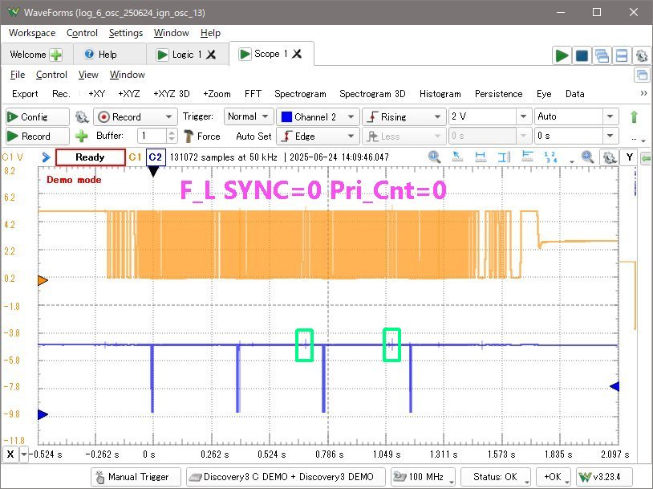
Task: Click the zoom magnifier icon next to plot gear
Action: tap(587, 157)
